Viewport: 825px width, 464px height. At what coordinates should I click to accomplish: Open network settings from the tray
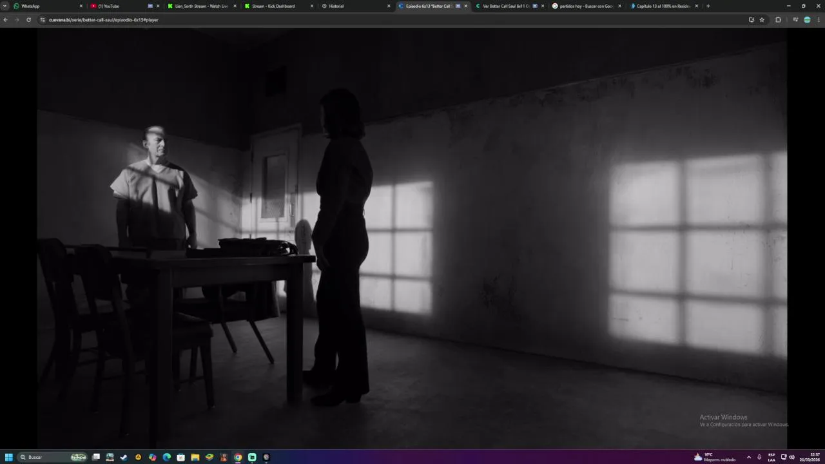click(x=784, y=457)
